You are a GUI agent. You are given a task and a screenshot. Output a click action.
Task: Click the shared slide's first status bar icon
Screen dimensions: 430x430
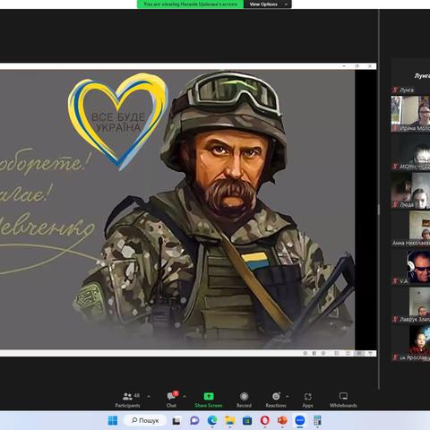305,353
